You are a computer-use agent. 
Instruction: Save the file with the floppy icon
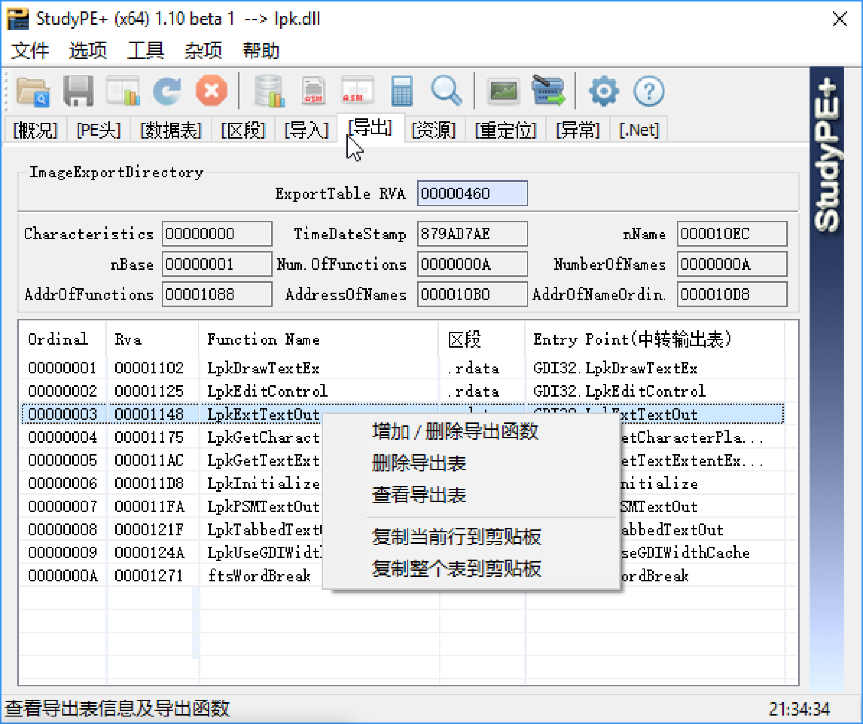point(78,91)
